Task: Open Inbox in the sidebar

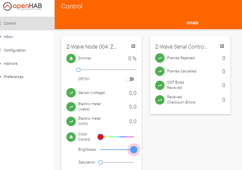Action: 8,37
